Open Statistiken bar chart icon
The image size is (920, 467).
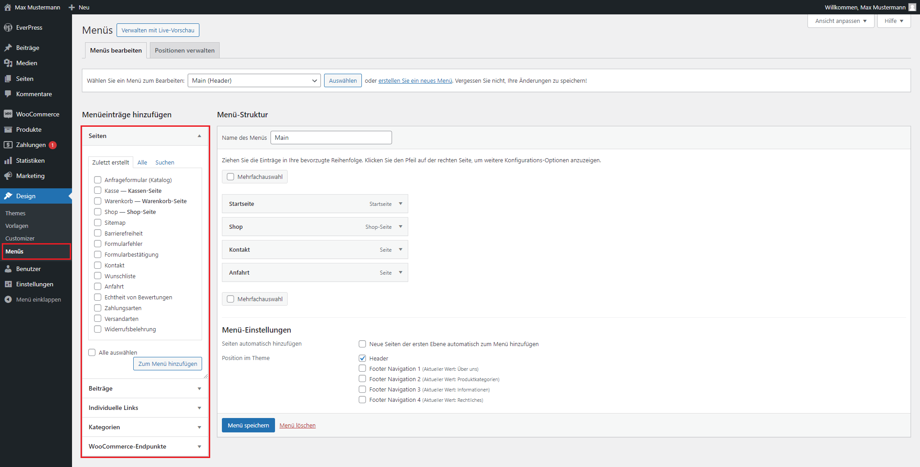coord(8,160)
